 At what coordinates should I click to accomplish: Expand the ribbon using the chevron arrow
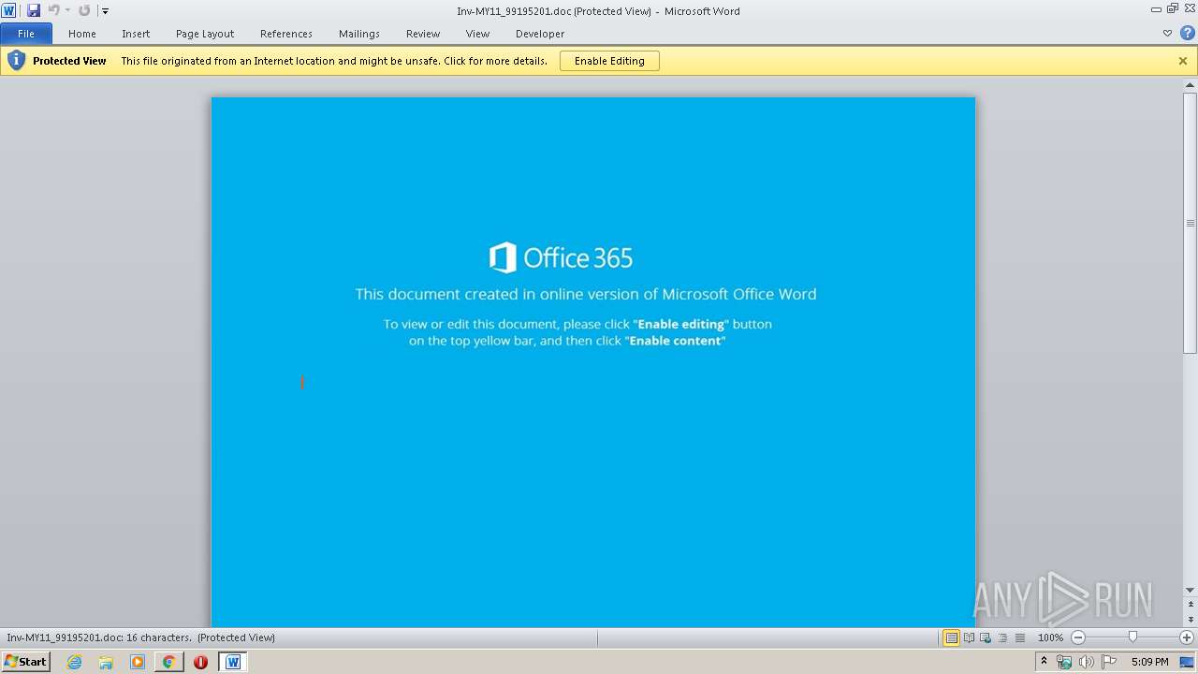[1167, 33]
